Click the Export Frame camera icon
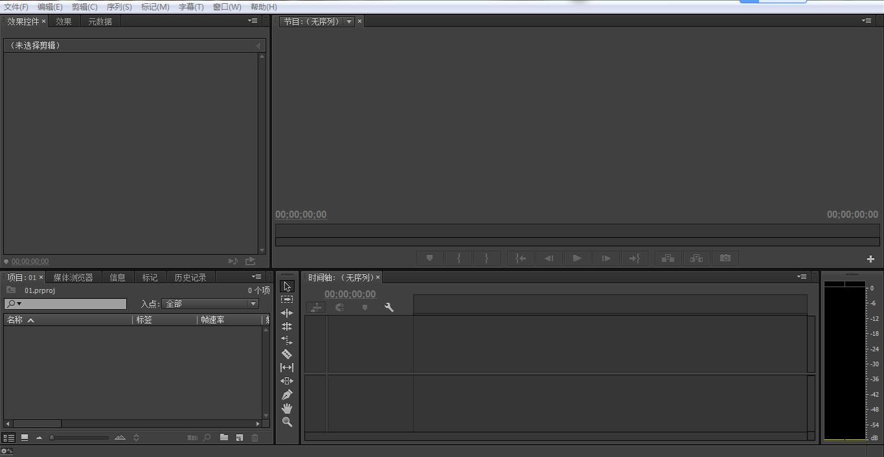The image size is (884, 457). click(725, 258)
